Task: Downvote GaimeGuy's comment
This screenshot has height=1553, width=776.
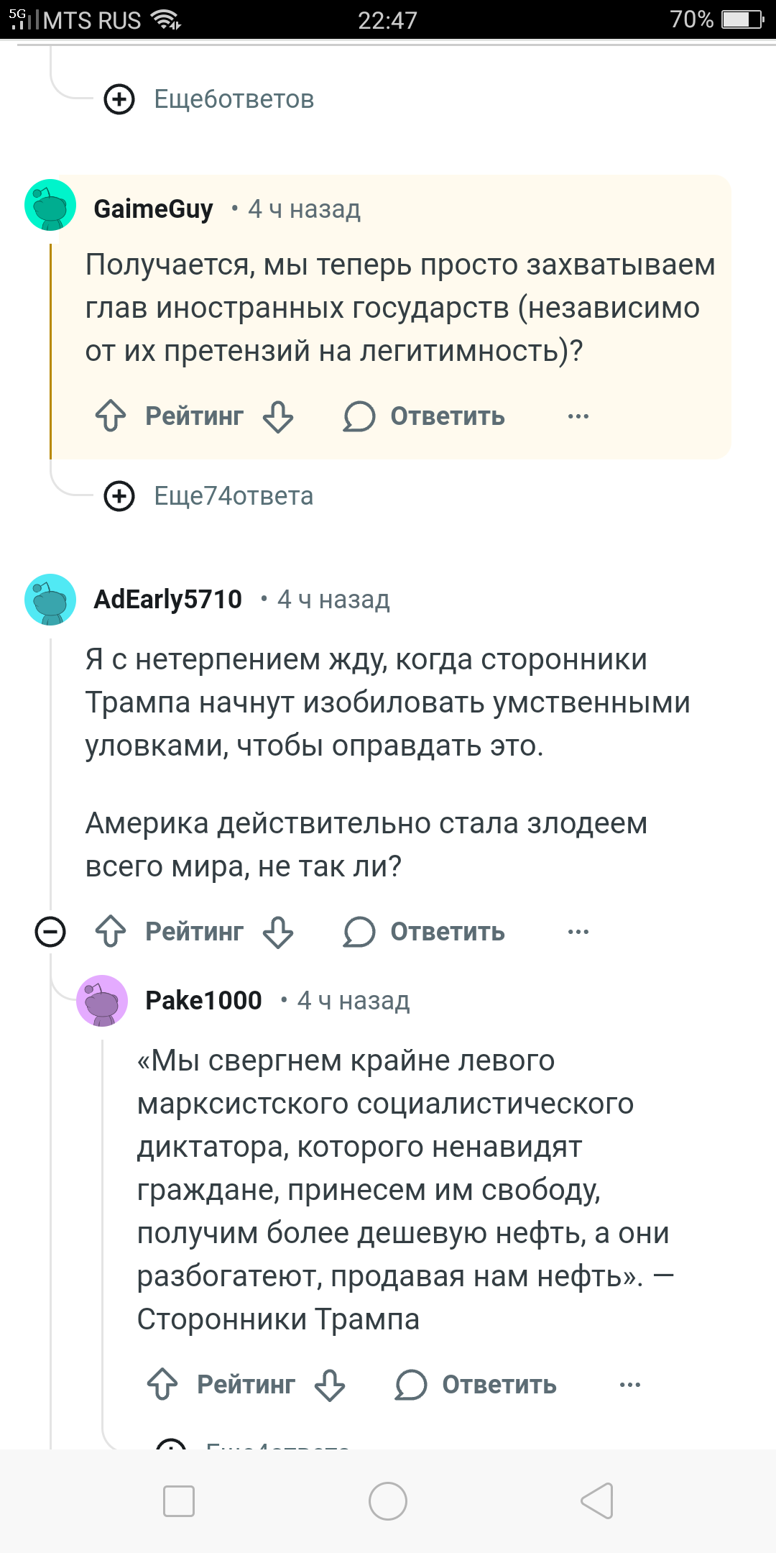Action: tap(278, 416)
